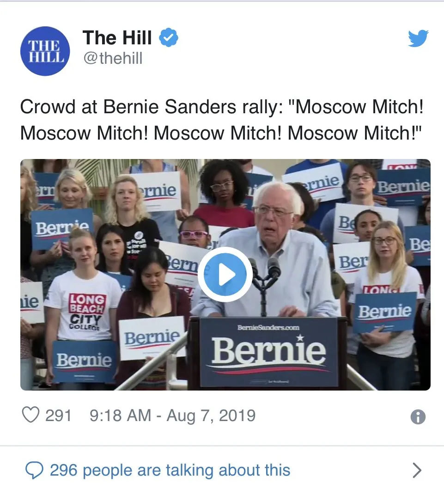
Task: Click the 291 likes count
Action: 58,416
